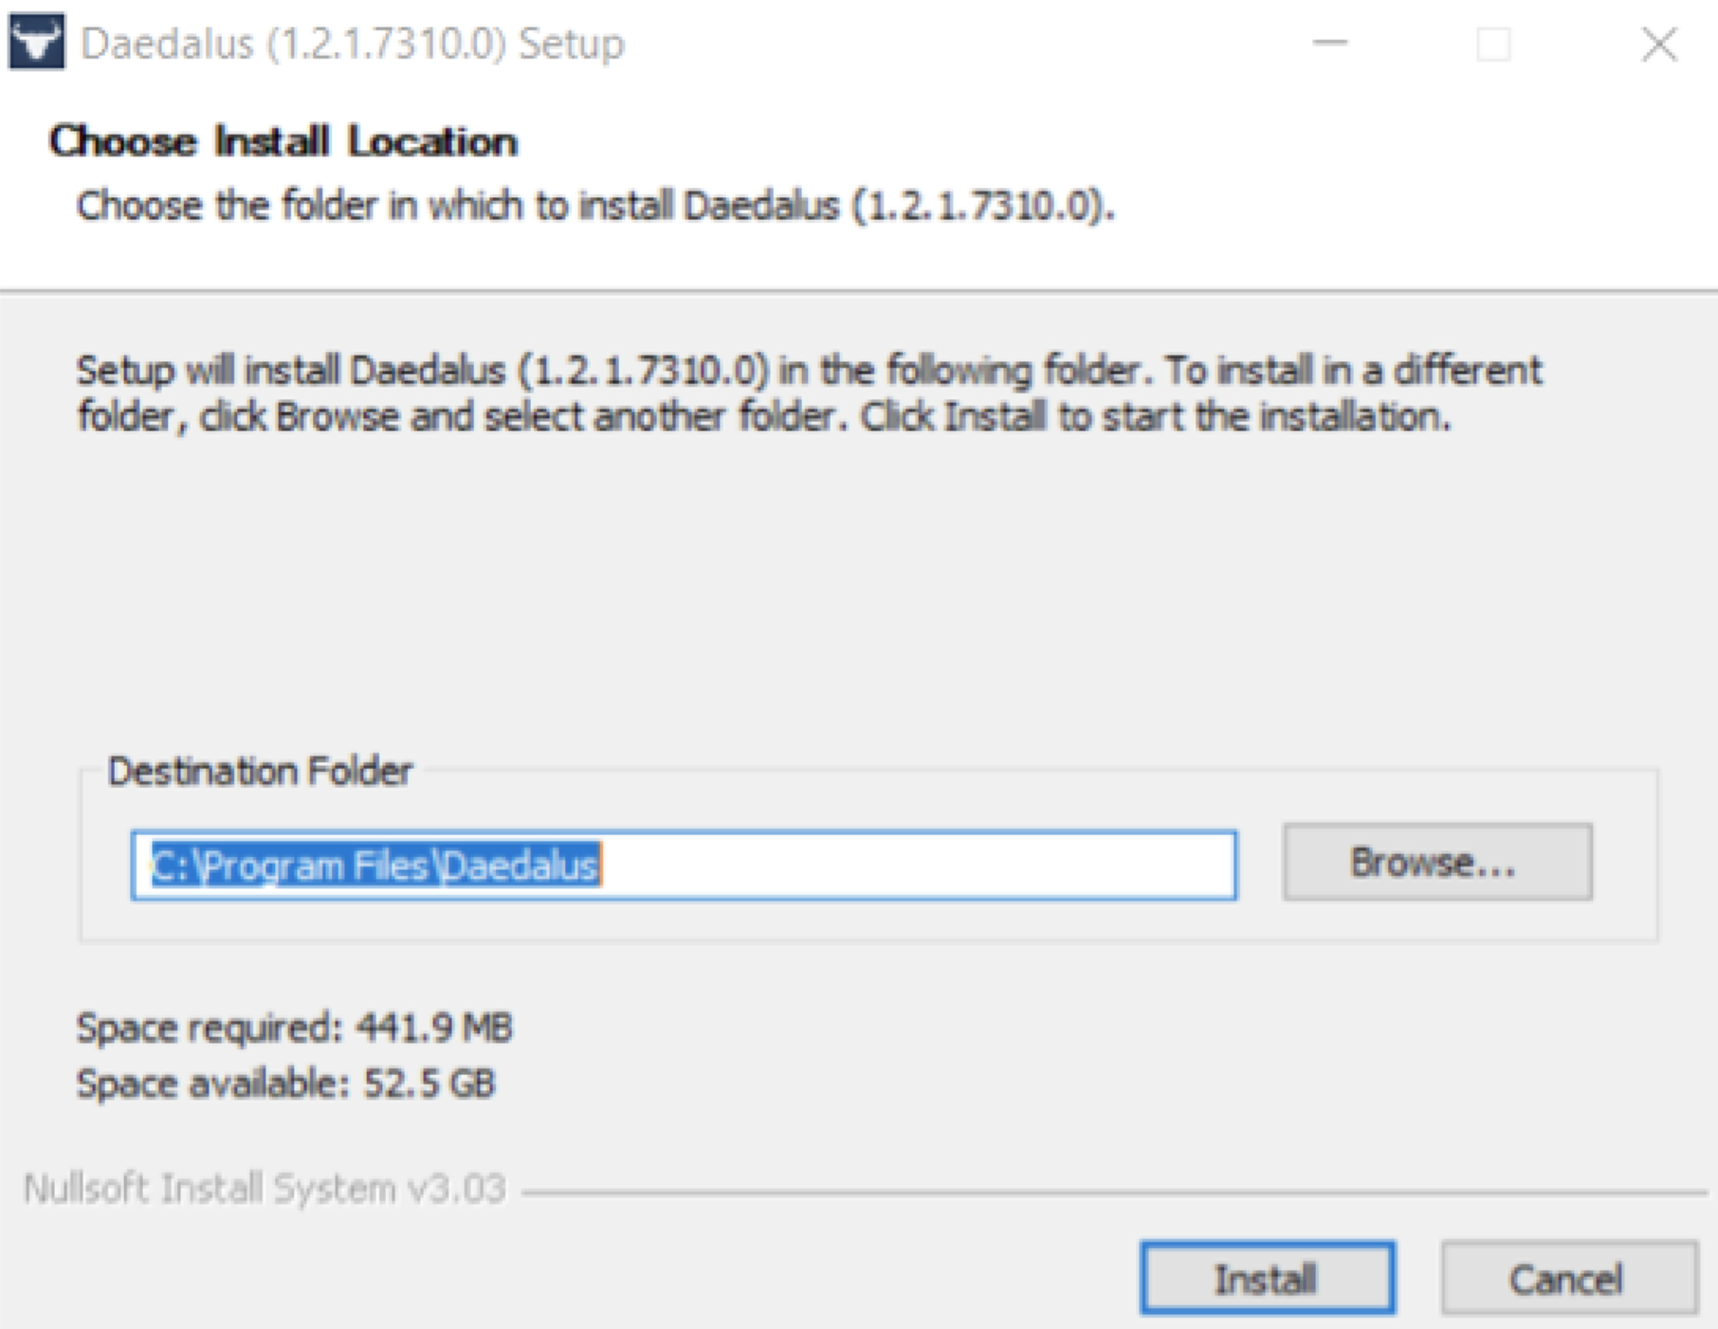Click Install to start the installation

[1267, 1279]
